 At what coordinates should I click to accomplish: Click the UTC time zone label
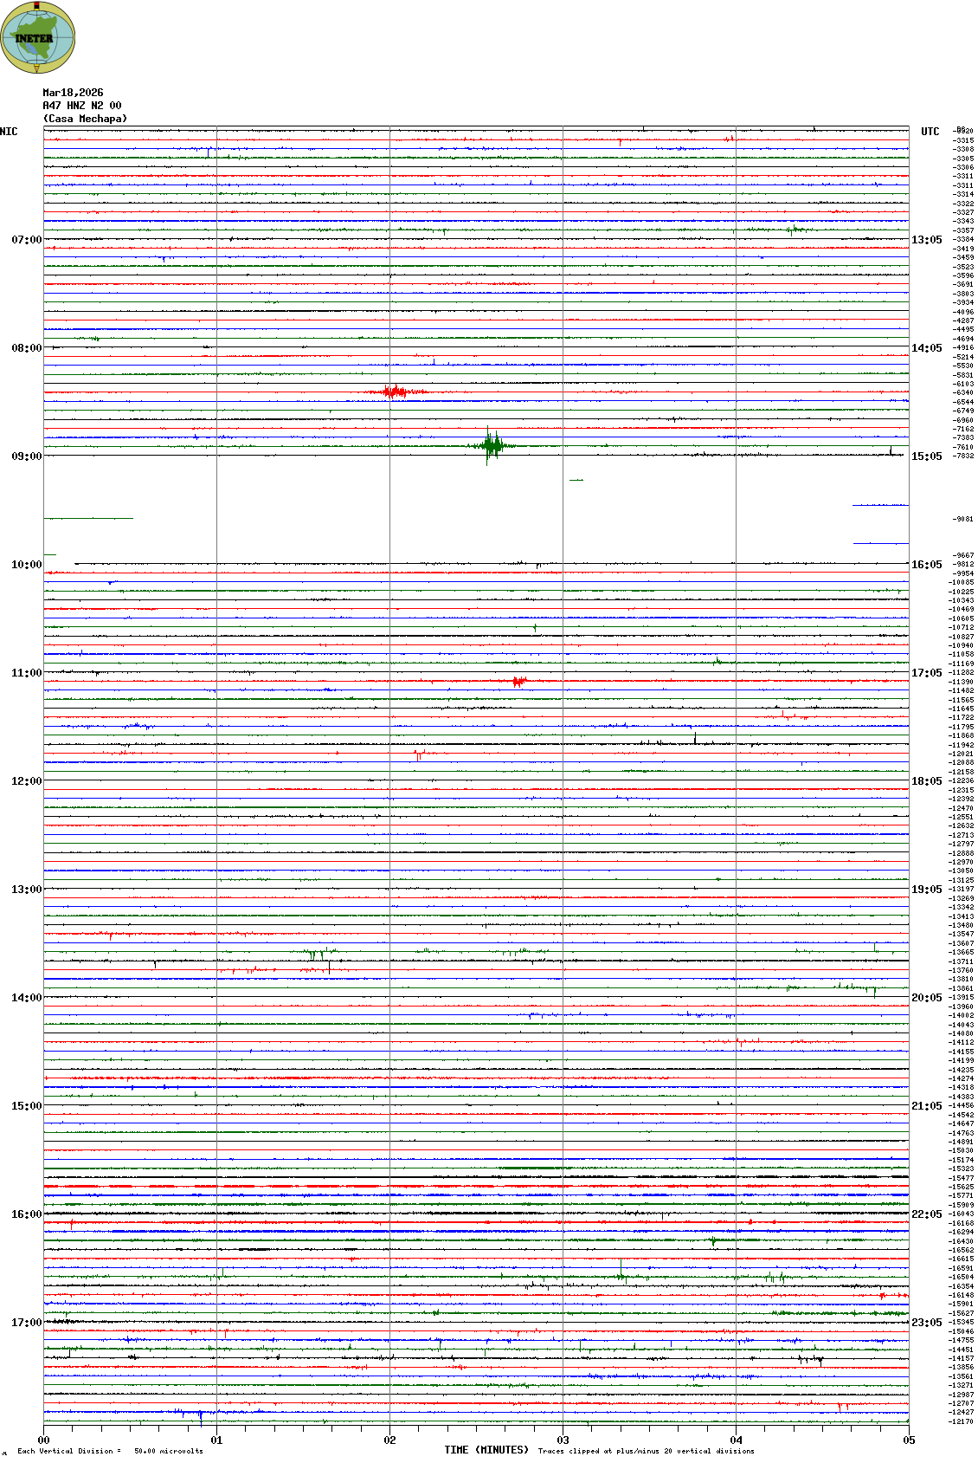930,132
